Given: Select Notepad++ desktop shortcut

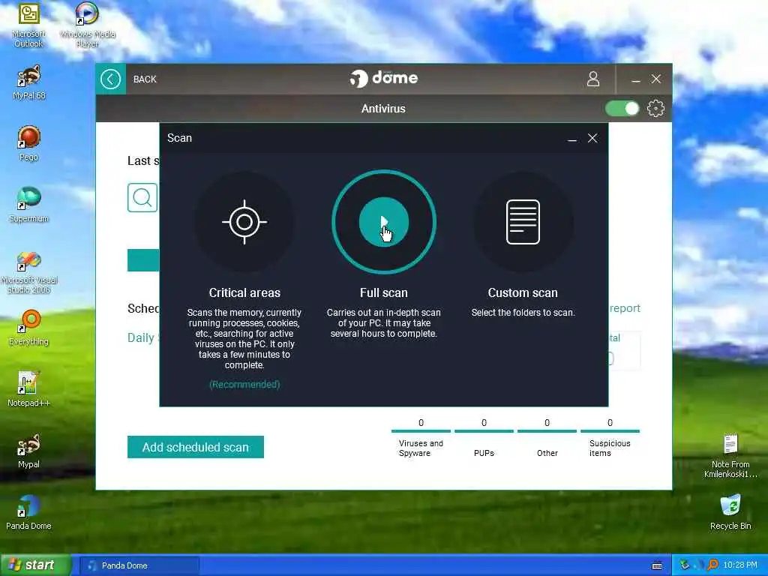Looking at the screenshot, I should point(29,390).
